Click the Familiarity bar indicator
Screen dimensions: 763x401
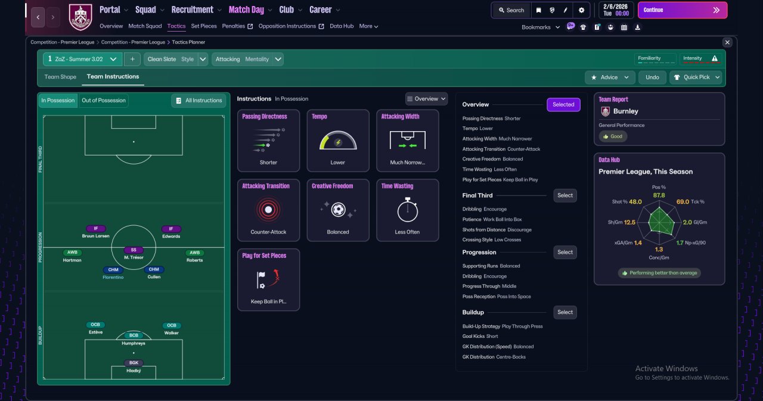pos(656,59)
